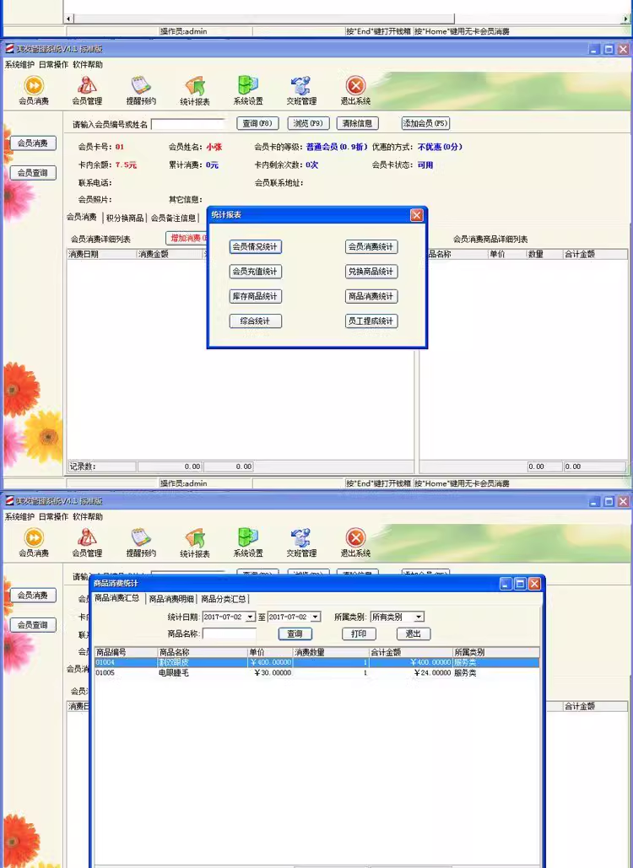
Task: Click the 打印 button
Action: pyautogui.click(x=359, y=633)
